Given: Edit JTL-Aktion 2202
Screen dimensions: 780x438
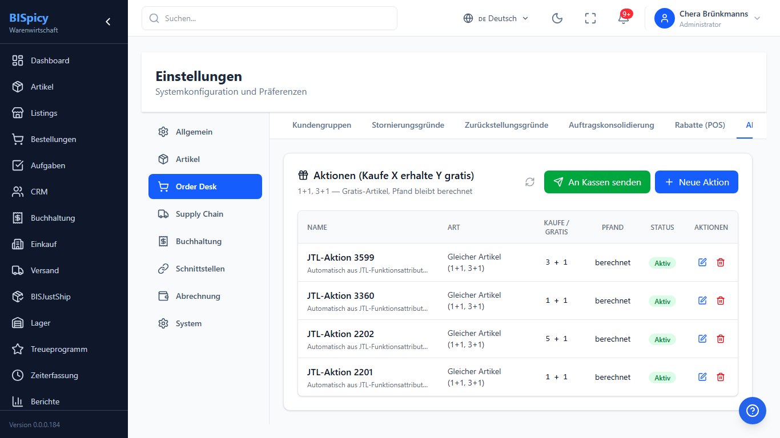Looking at the screenshot, I should (702, 339).
